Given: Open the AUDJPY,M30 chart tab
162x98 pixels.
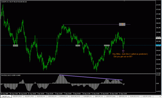Looking at the screenshot, I should 29,96.
